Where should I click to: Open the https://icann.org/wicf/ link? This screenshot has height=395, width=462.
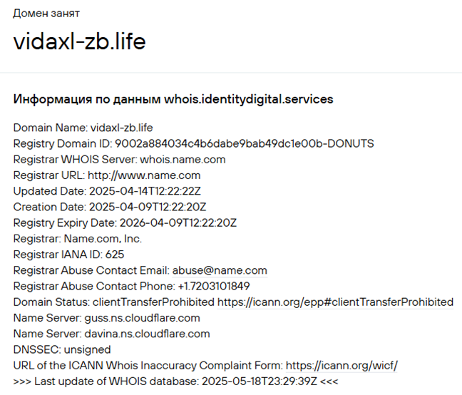coord(342,366)
